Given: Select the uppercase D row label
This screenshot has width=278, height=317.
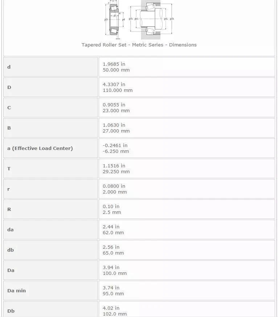Looking at the screenshot, I should 9,87.
